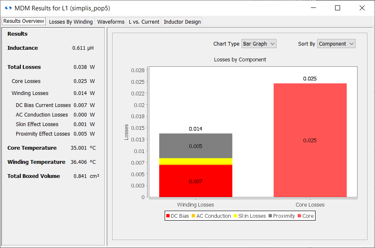Close the MDM Results window

point(362,8)
